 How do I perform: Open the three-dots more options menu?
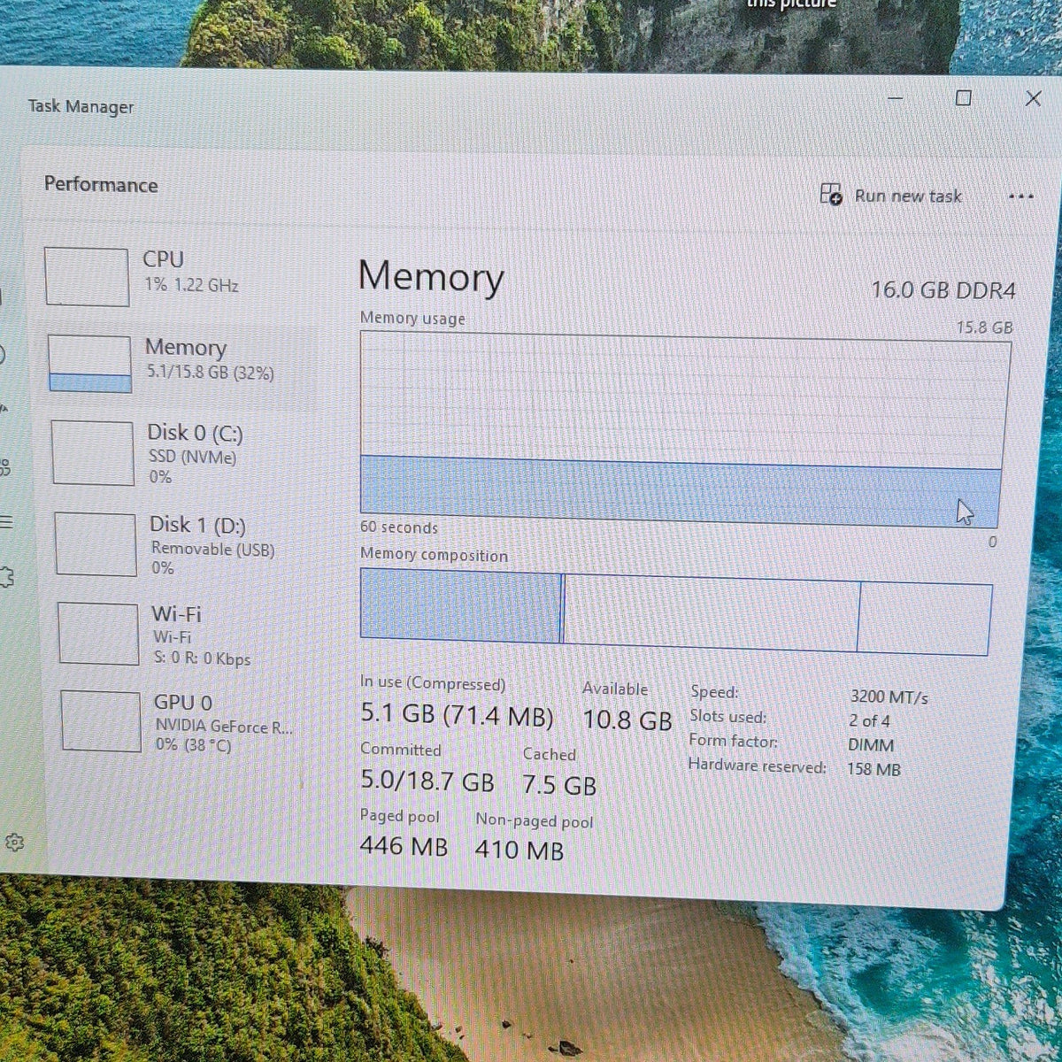[1020, 196]
